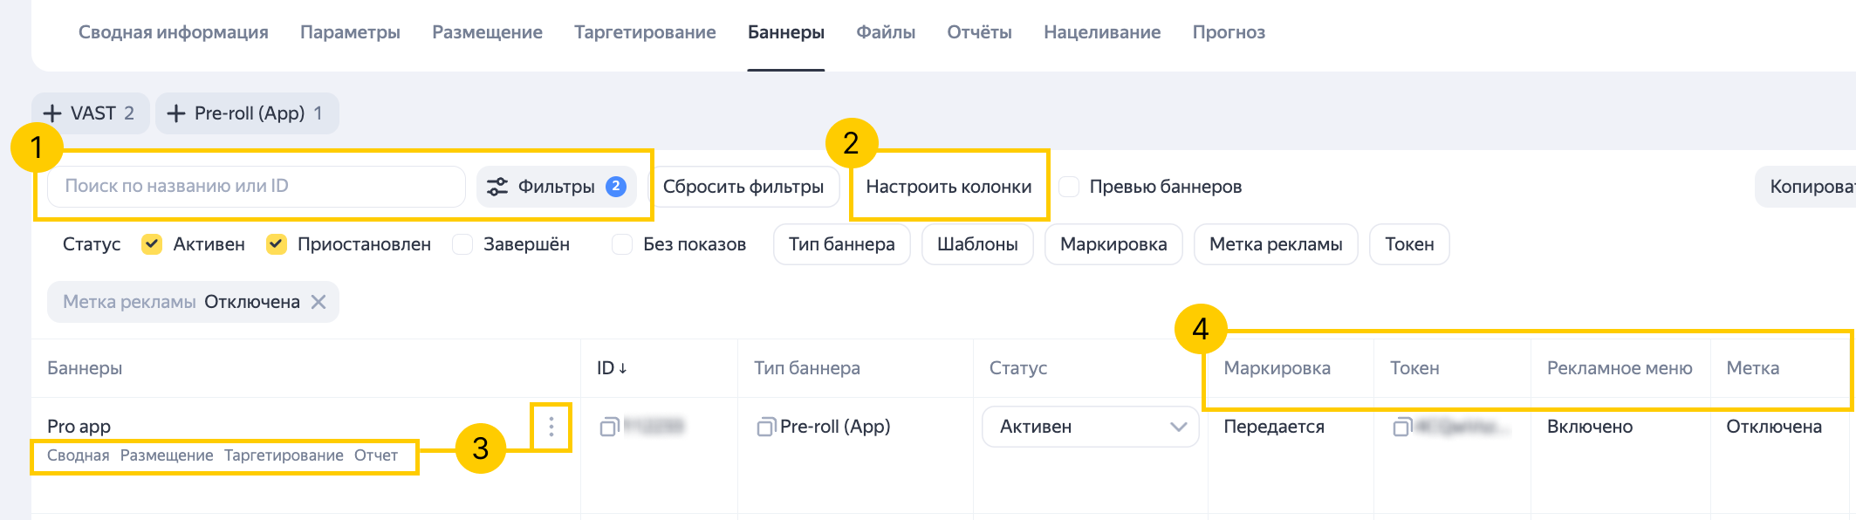Open the 'Размещение' link under Pro app
This screenshot has height=520, width=1856.
tap(167, 455)
